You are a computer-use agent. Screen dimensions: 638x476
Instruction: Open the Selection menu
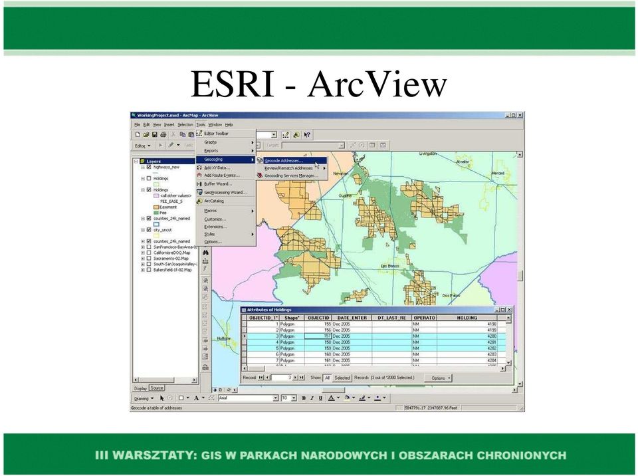(185, 124)
